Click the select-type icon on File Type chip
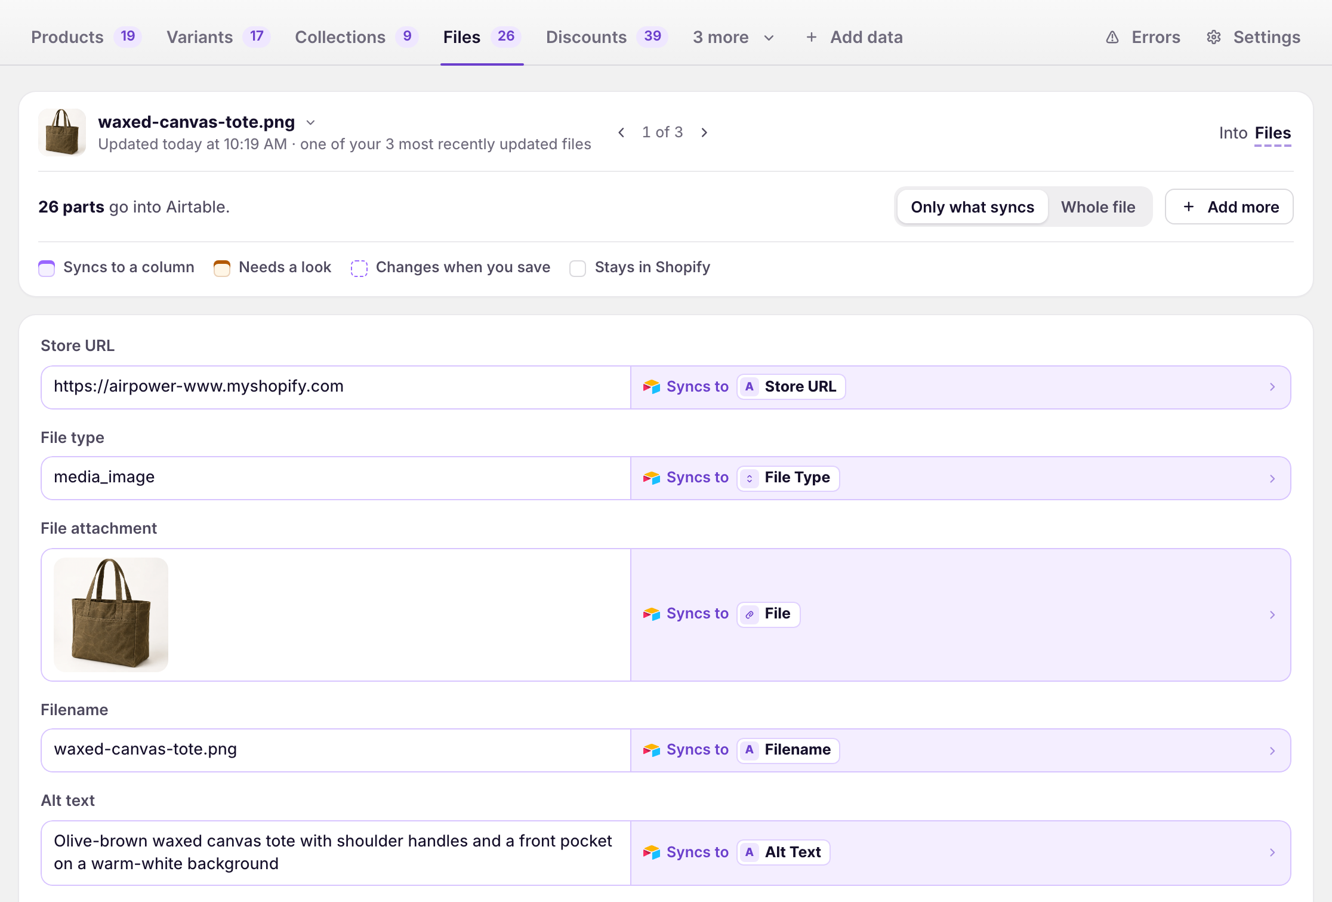The width and height of the screenshot is (1332, 902). pos(749,478)
